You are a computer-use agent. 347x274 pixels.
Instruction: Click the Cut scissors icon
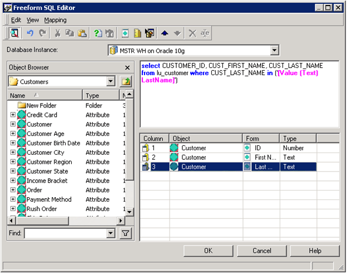(x=57, y=33)
